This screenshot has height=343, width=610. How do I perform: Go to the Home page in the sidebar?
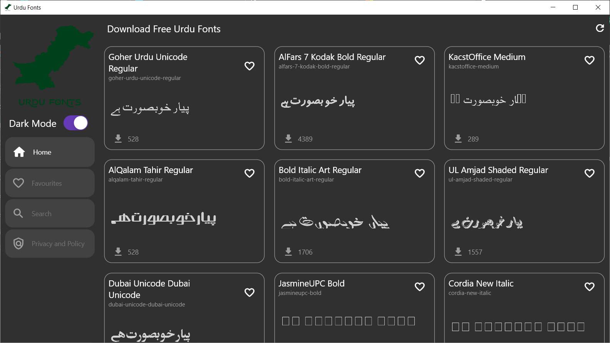pos(50,152)
